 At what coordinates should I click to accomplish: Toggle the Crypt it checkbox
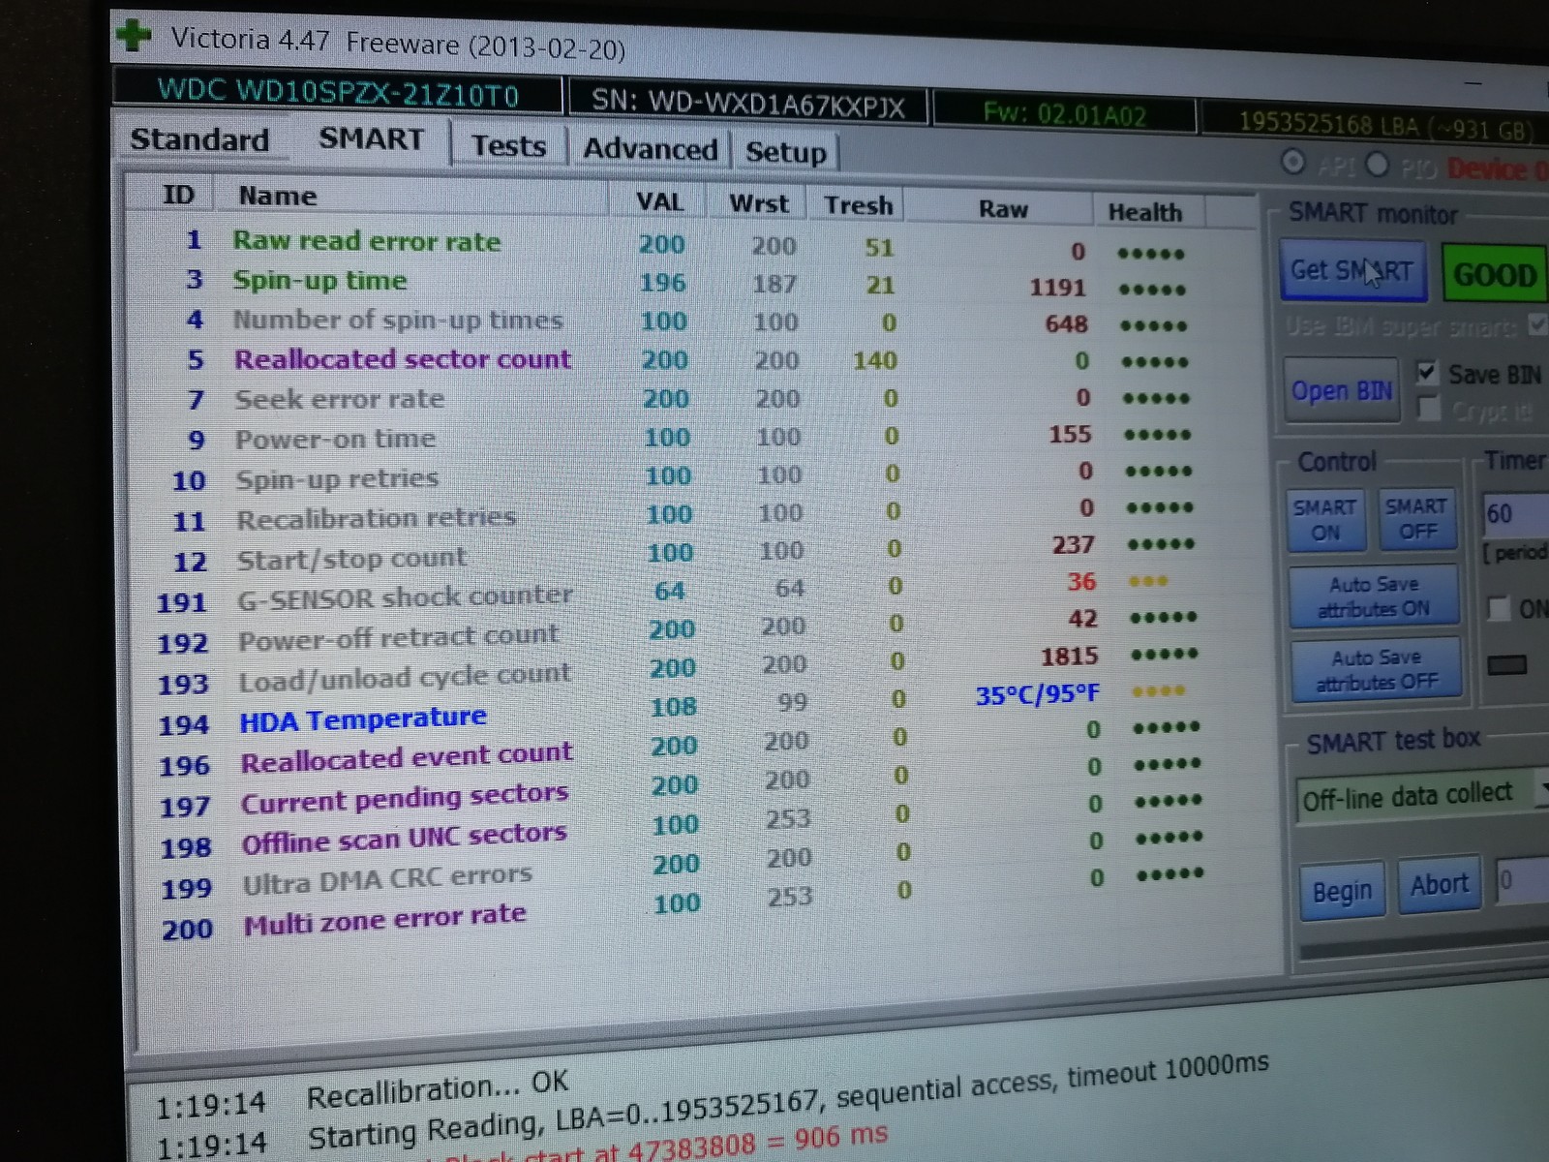pos(1428,409)
